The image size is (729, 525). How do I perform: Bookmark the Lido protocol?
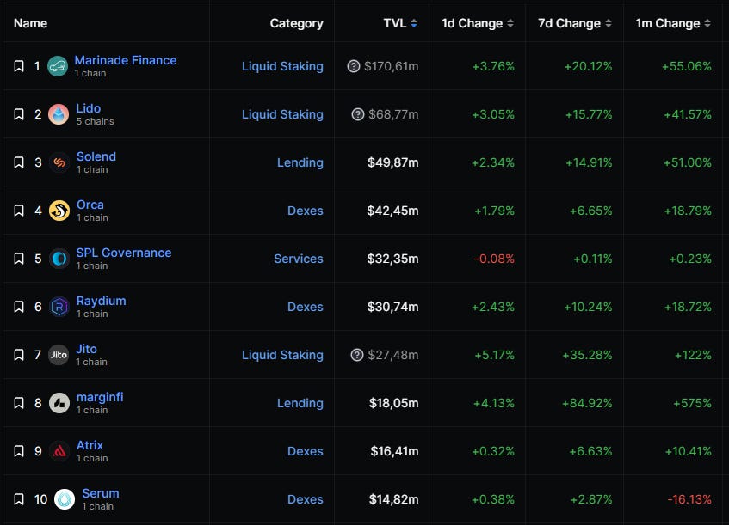19,114
